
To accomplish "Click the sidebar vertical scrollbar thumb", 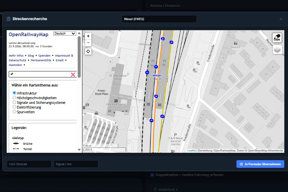I will (x=79, y=57).
